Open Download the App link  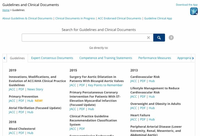[x=186, y=5]
